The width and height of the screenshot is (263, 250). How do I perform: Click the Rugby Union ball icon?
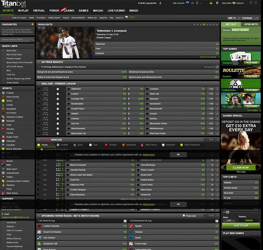click(3, 137)
